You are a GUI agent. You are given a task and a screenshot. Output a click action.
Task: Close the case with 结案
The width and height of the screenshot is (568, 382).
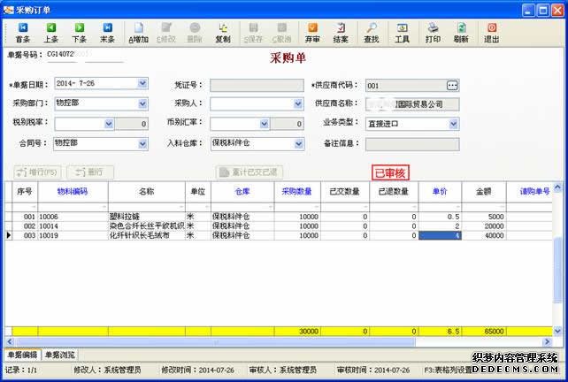341,33
